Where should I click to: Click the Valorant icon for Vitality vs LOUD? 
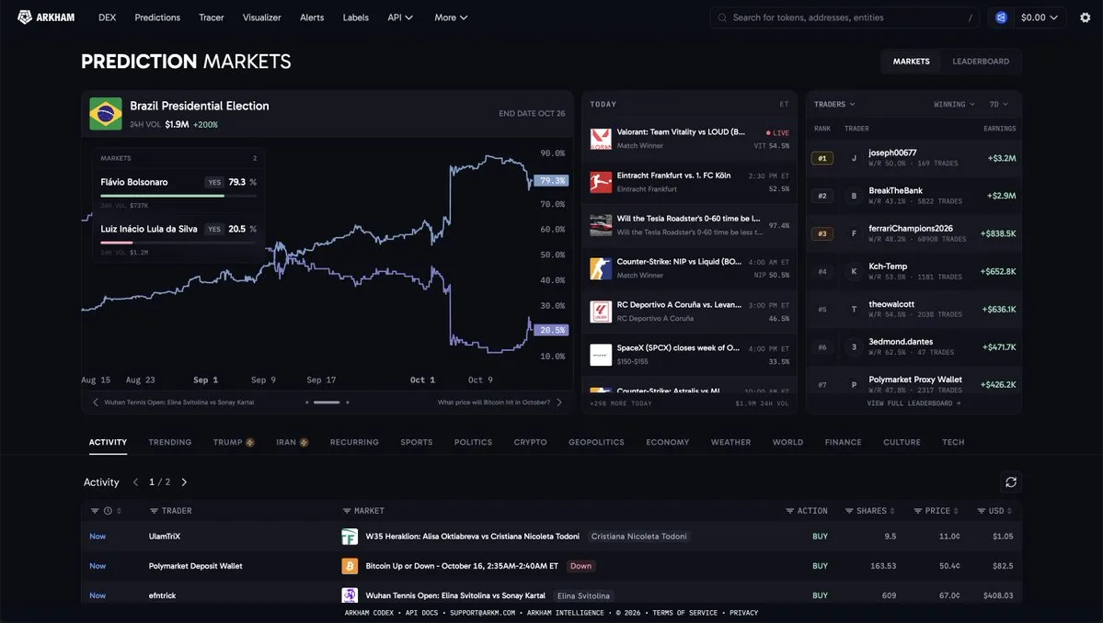pyautogui.click(x=601, y=139)
